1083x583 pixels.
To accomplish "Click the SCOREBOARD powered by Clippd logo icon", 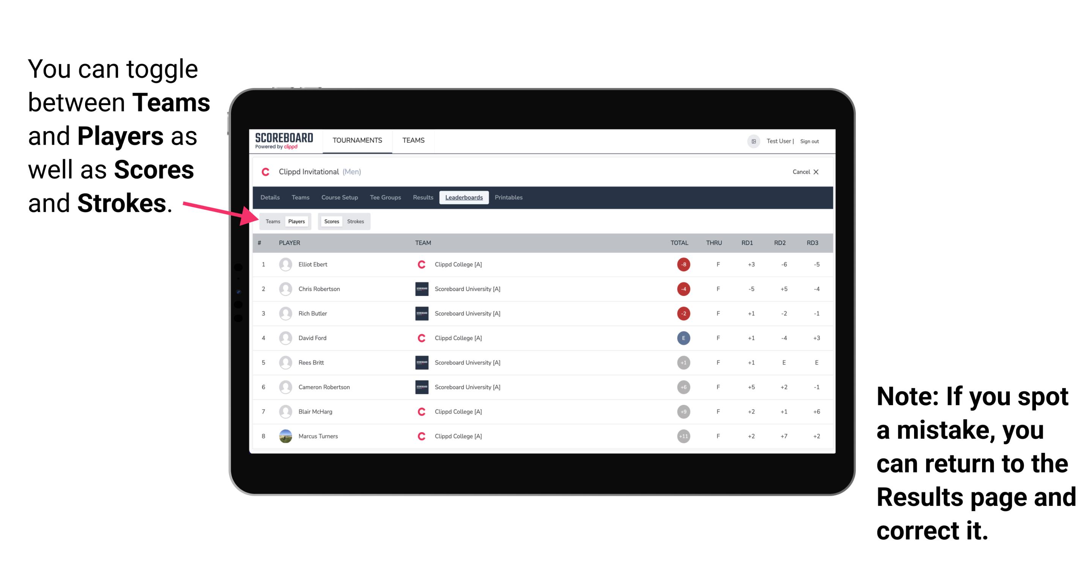I will (x=282, y=141).
